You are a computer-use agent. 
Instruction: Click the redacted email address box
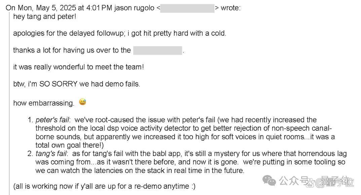point(187,8)
